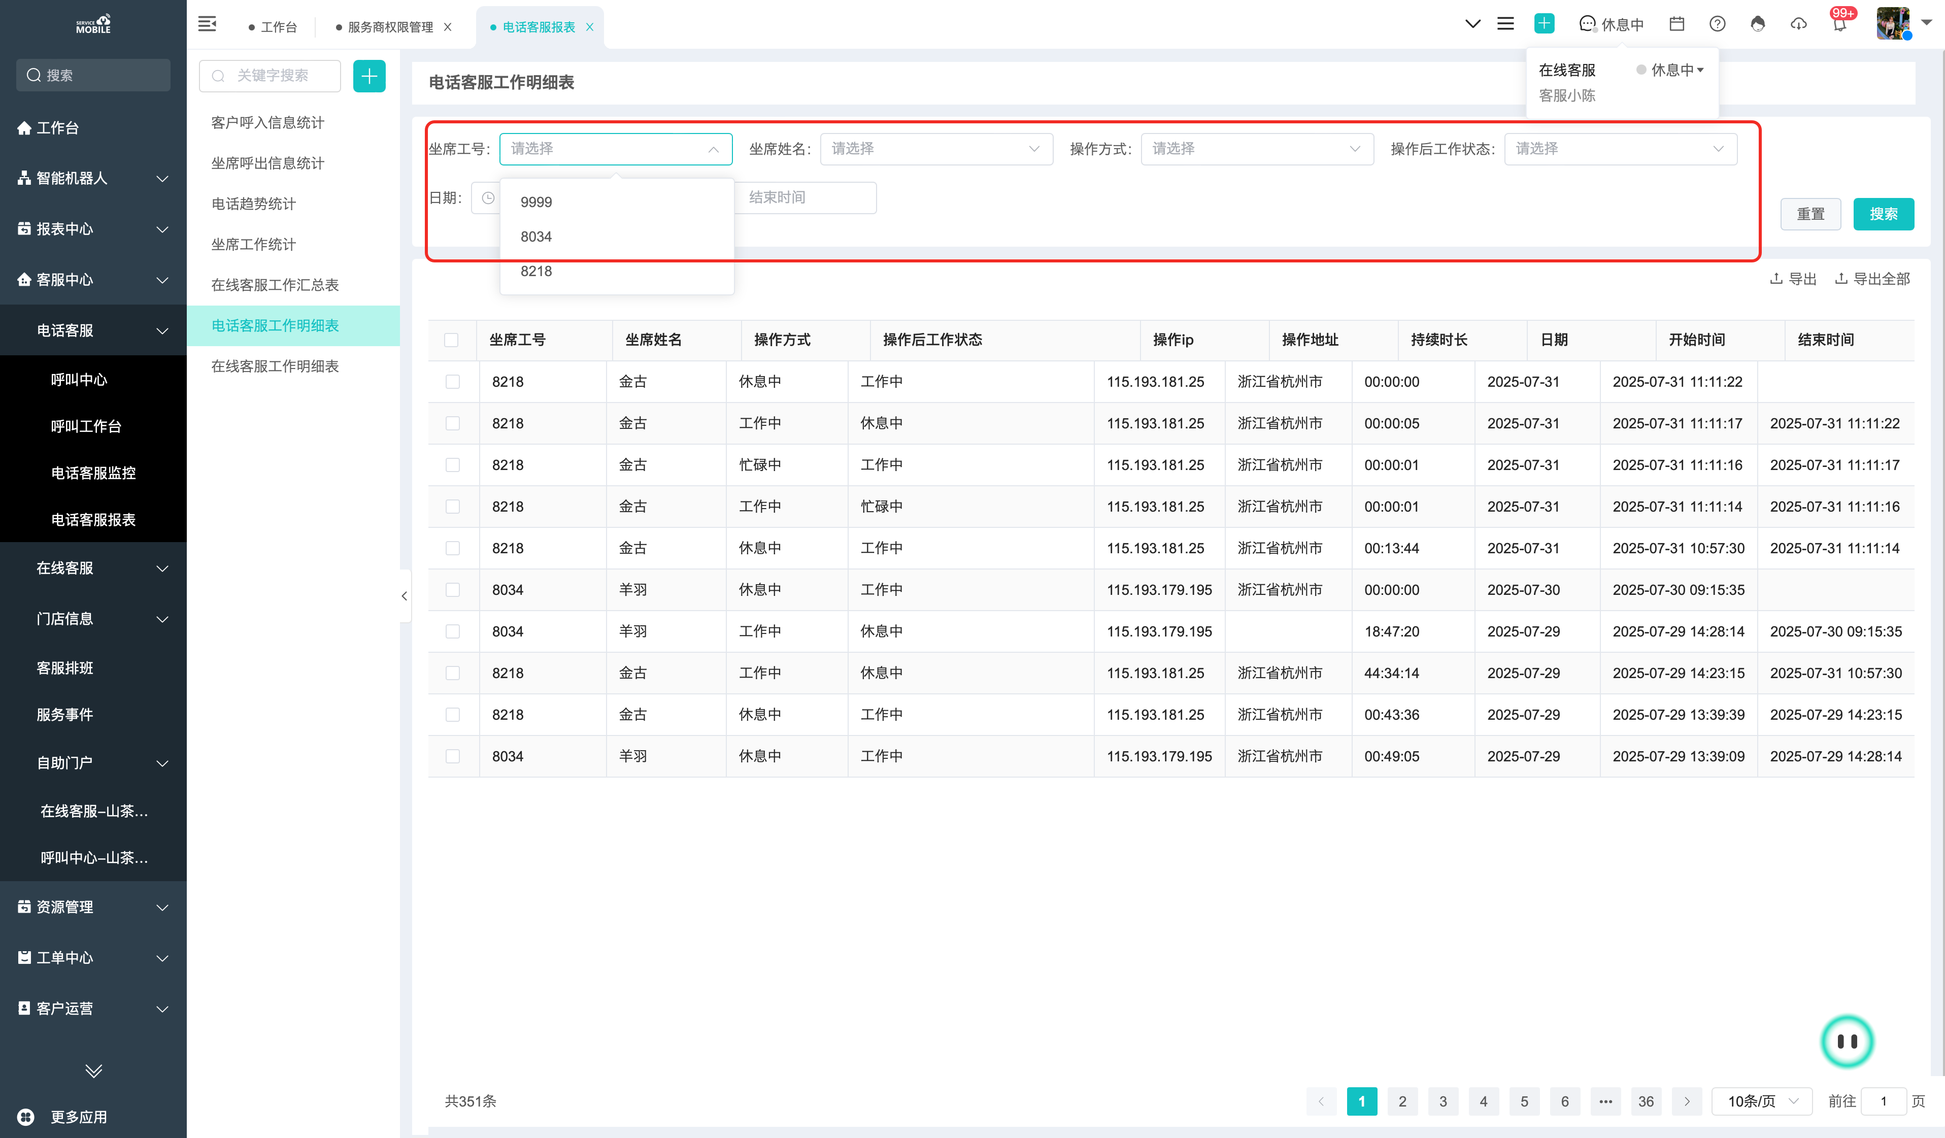This screenshot has height=1138, width=1945.
Task: Click 导出全部 to export all
Action: point(1872,279)
